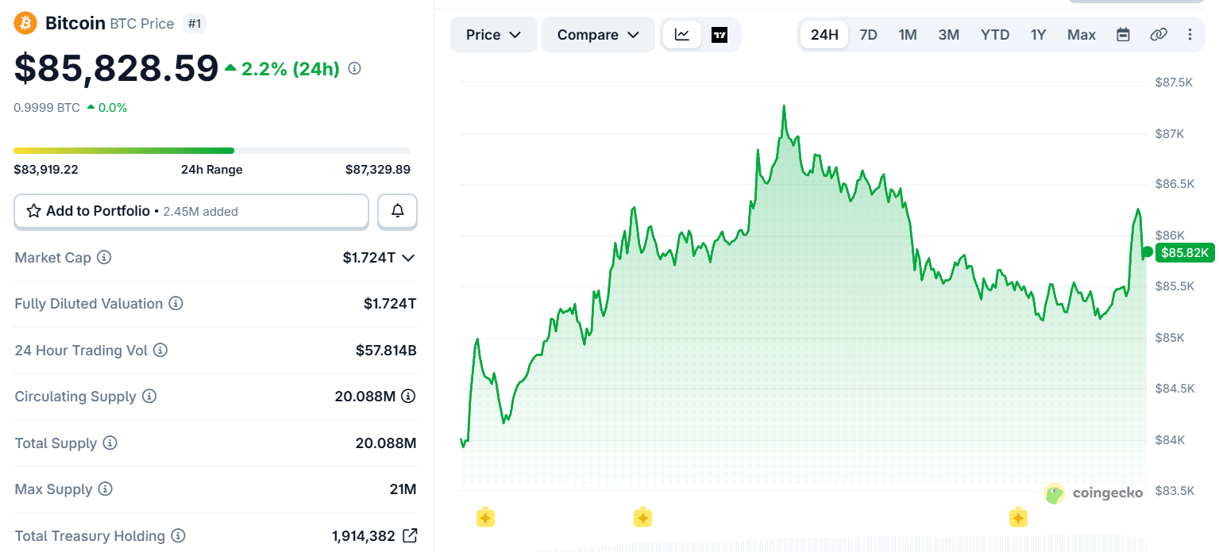
Task: Open Fully Diluted Valuation info icon
Action: [x=176, y=304]
